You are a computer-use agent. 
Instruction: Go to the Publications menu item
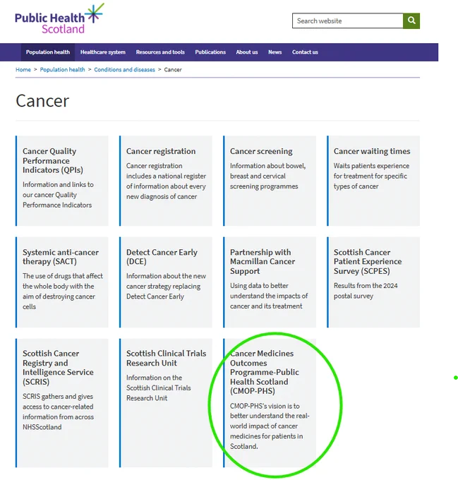[210, 52]
